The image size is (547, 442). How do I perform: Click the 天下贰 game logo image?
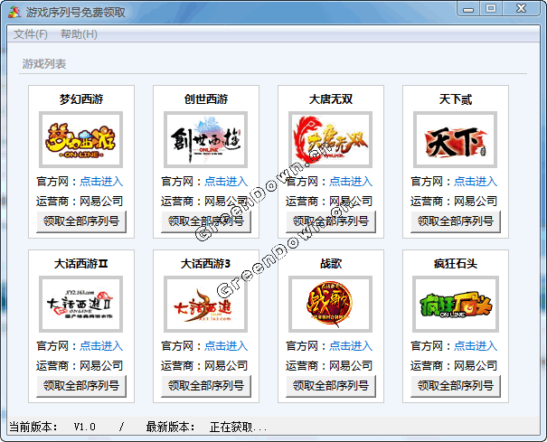click(455, 139)
